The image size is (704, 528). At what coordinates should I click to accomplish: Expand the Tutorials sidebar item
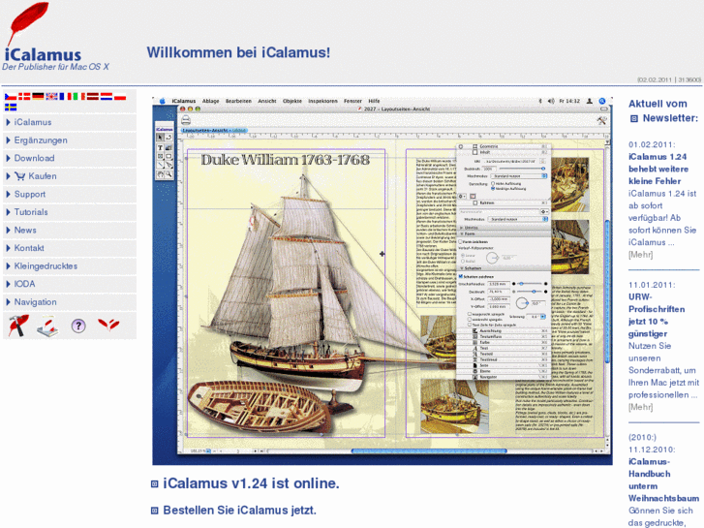[x=70, y=212]
